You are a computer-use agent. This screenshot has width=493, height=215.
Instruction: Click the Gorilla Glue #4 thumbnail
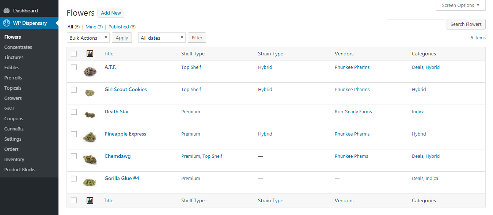(x=90, y=181)
